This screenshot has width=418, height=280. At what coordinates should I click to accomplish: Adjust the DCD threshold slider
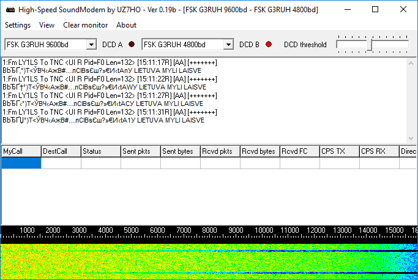pyautogui.click(x=369, y=45)
